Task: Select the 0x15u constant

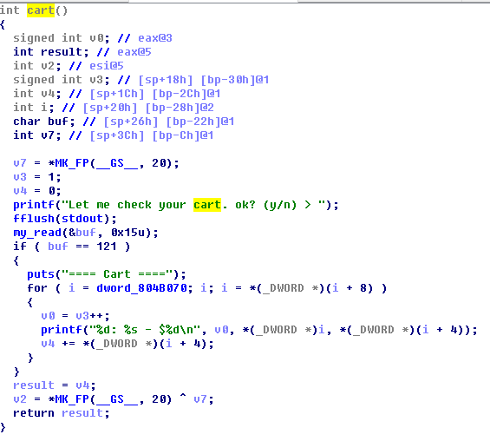Action: pyautogui.click(x=127, y=233)
